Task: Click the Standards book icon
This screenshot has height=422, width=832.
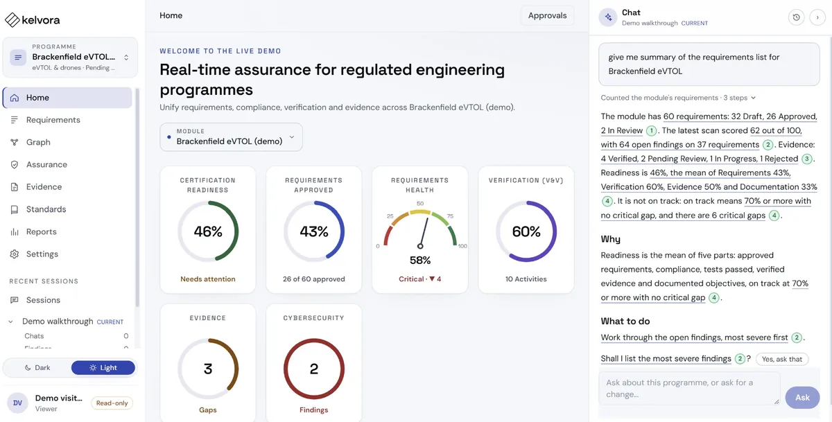Action: pyautogui.click(x=15, y=209)
